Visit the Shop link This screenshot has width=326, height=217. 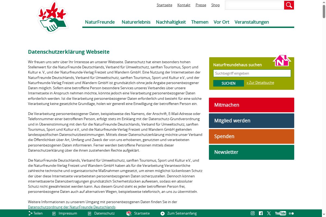coord(215,5)
